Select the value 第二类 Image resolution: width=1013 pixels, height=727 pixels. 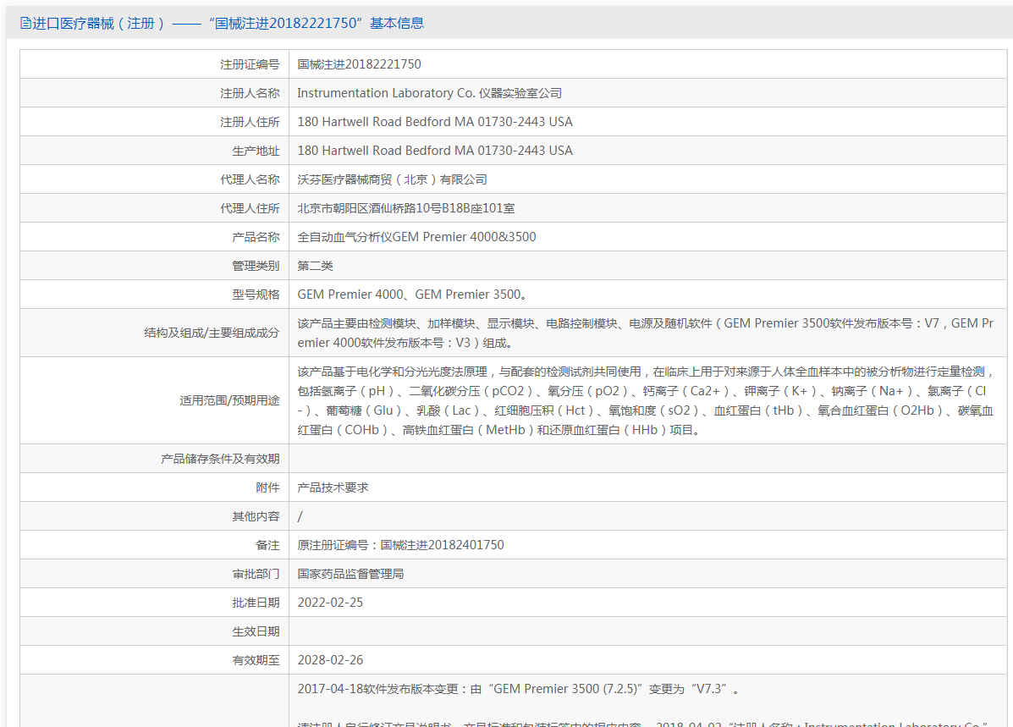pos(316,266)
